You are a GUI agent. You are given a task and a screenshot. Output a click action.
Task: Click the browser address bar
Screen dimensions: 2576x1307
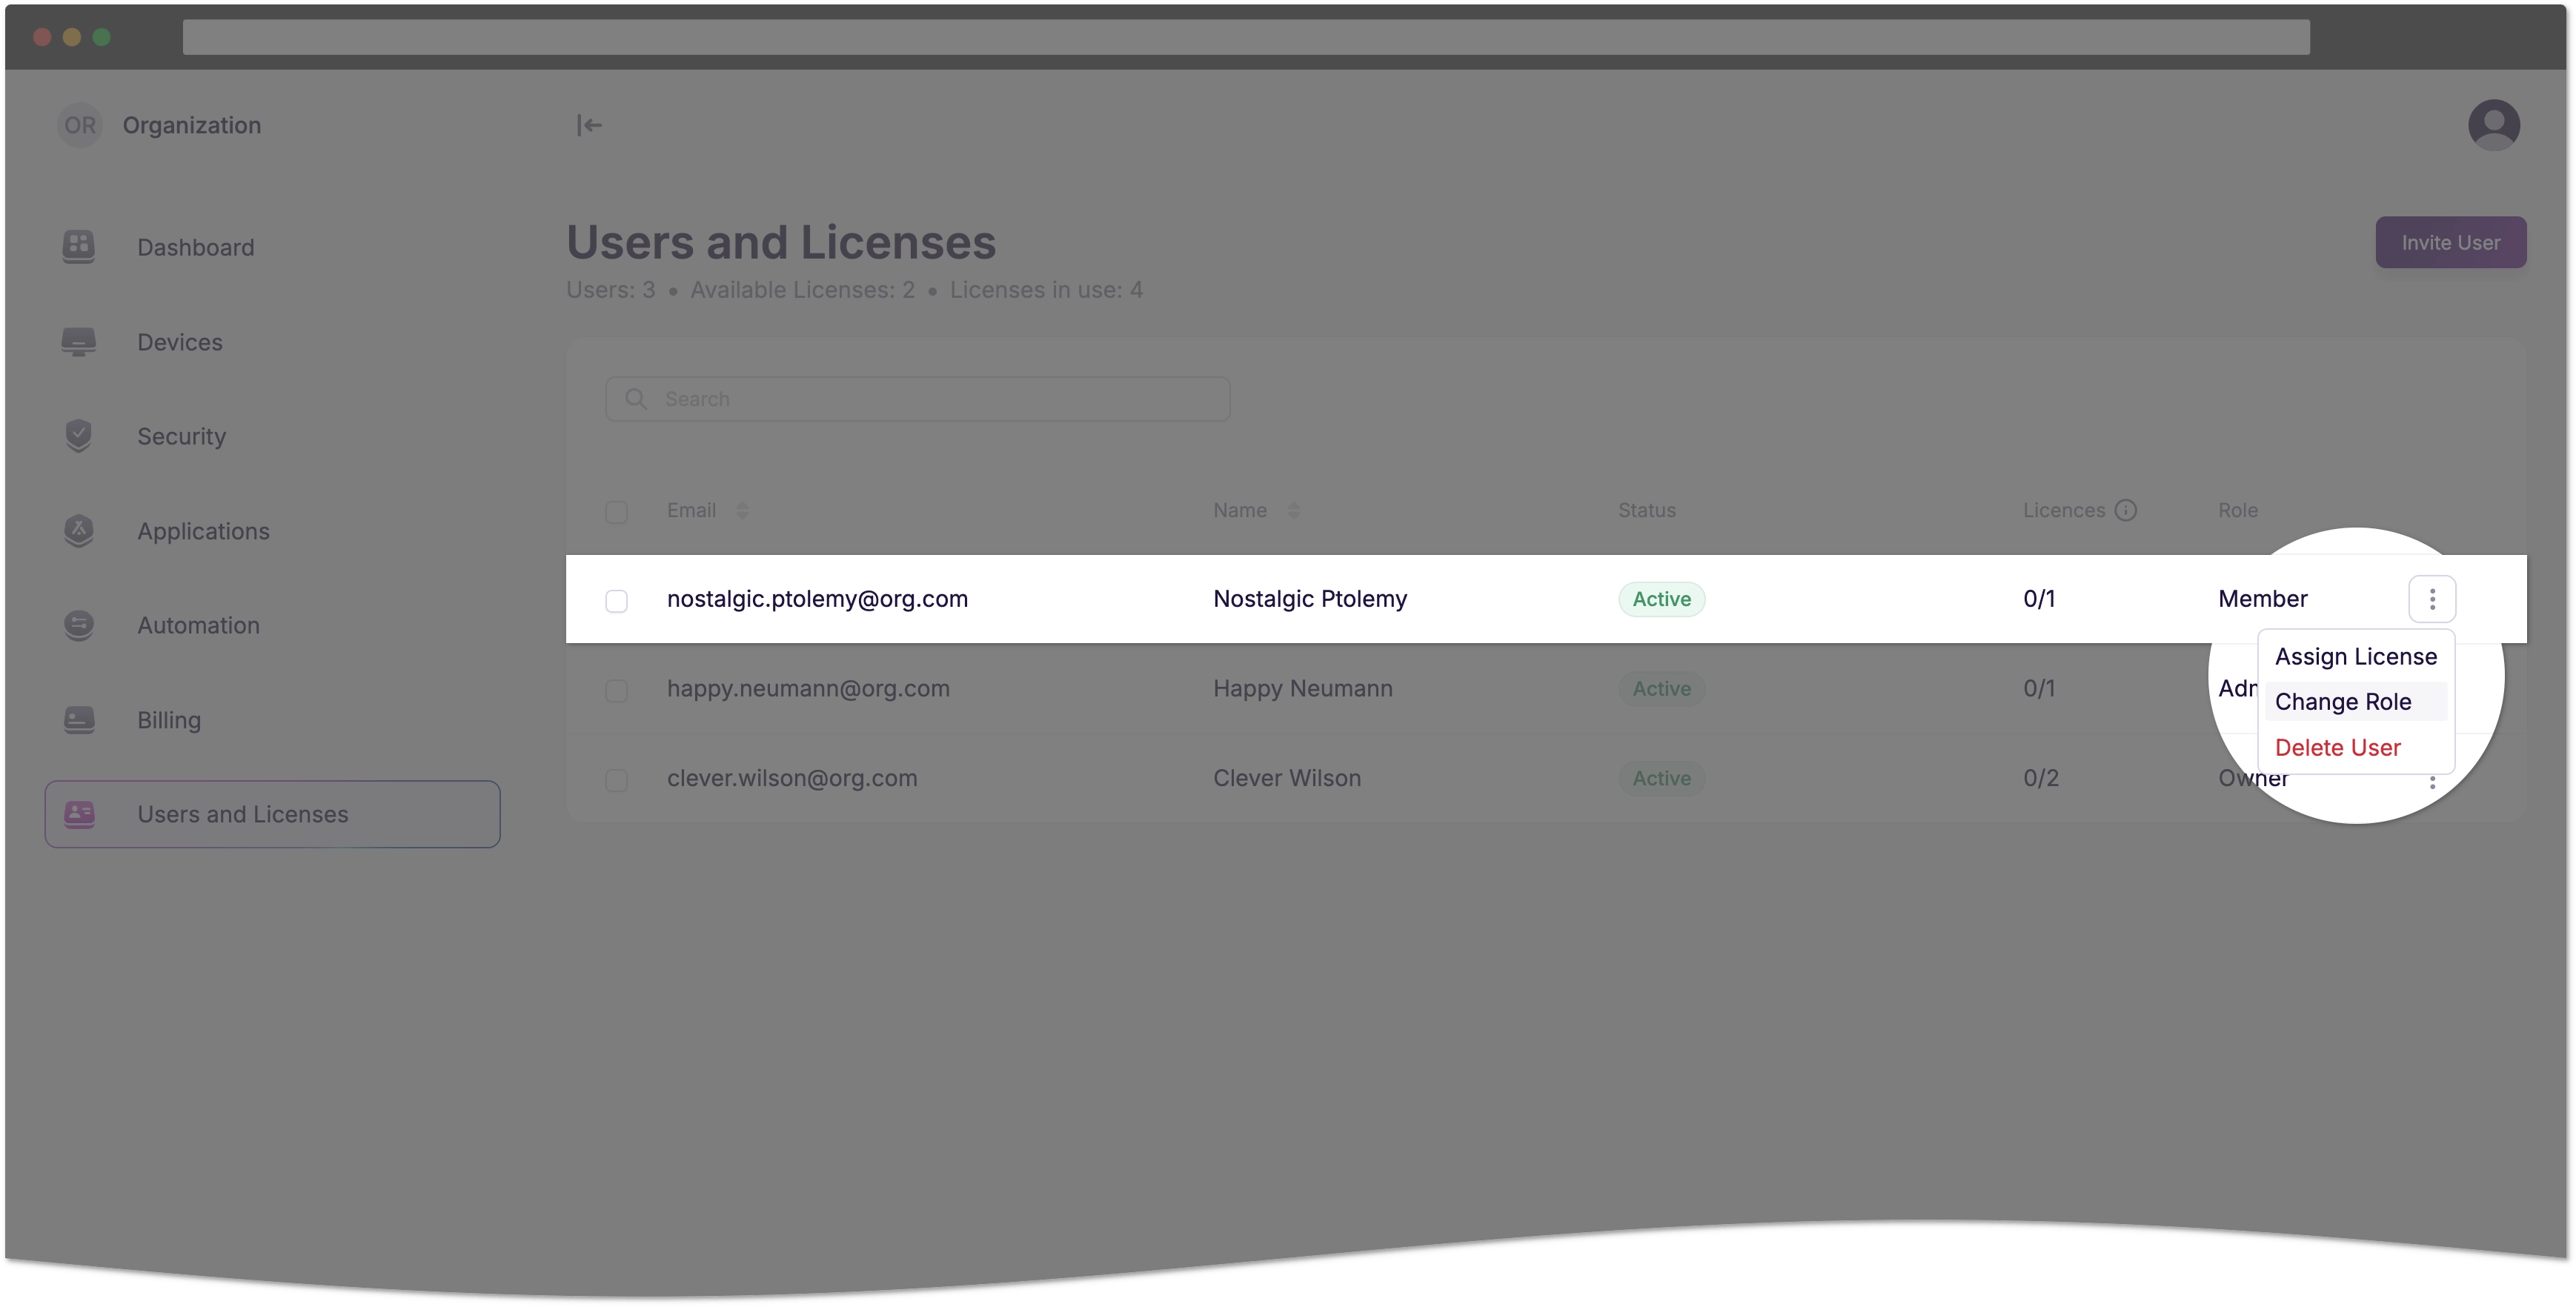[1246, 37]
